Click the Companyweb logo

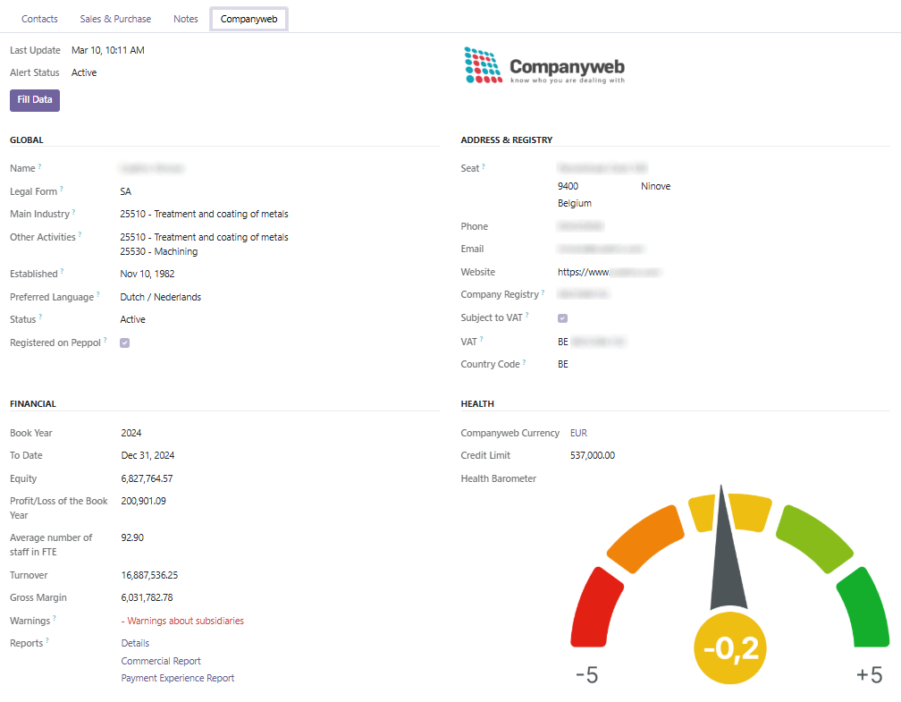(x=543, y=64)
